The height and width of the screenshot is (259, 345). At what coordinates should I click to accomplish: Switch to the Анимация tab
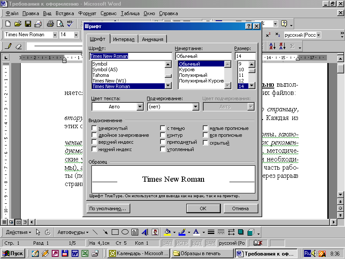tap(153, 39)
